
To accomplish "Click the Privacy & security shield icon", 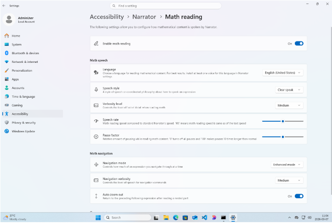I will coord(7,123).
